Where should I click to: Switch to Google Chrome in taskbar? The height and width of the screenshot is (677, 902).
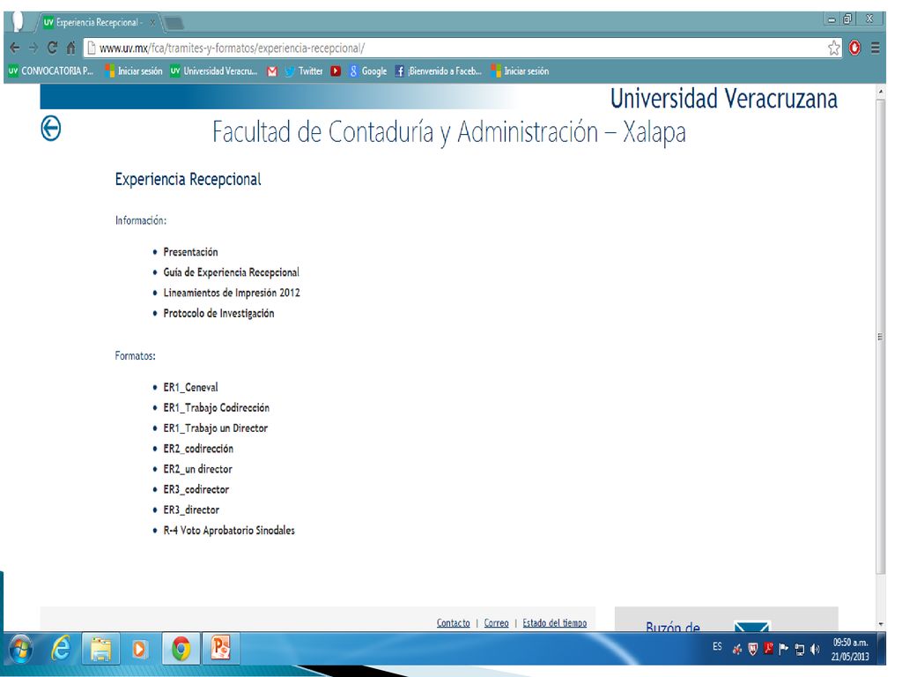181,650
